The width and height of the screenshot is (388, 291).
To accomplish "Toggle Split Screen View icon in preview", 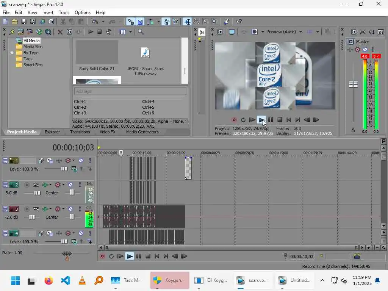I will tap(254, 32).
